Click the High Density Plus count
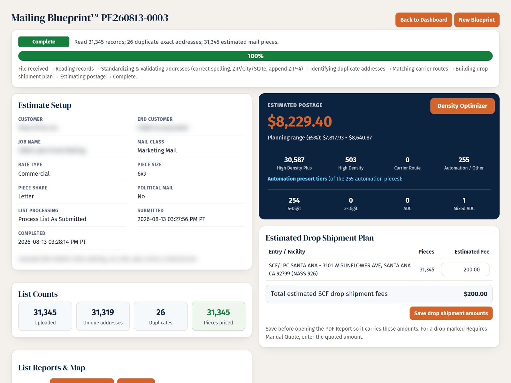 tap(294, 160)
